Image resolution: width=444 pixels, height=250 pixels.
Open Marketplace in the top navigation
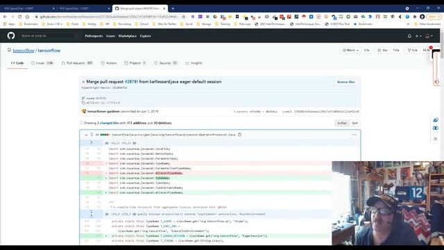(128, 36)
